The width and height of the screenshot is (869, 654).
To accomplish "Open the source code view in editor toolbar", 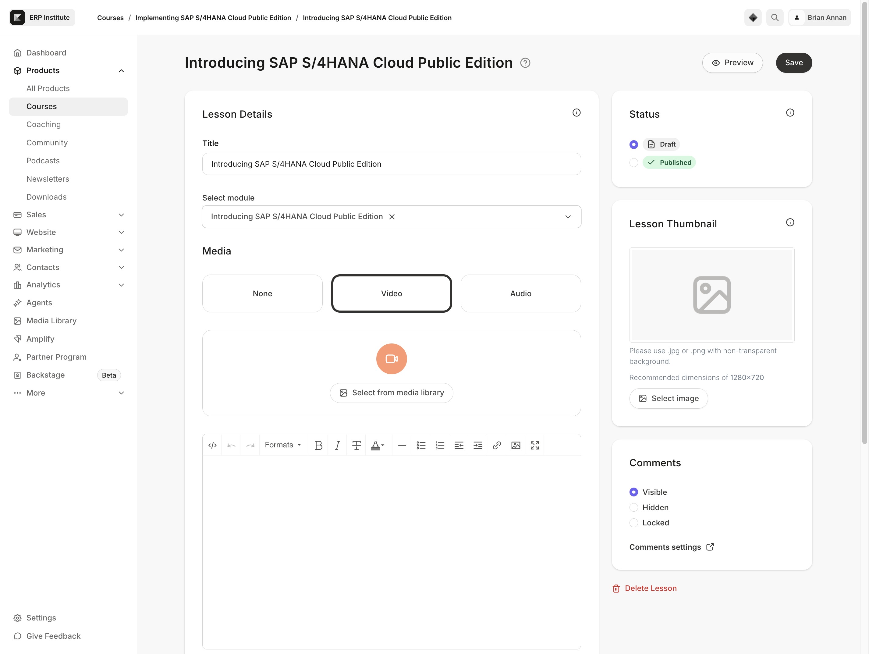I will (x=213, y=445).
